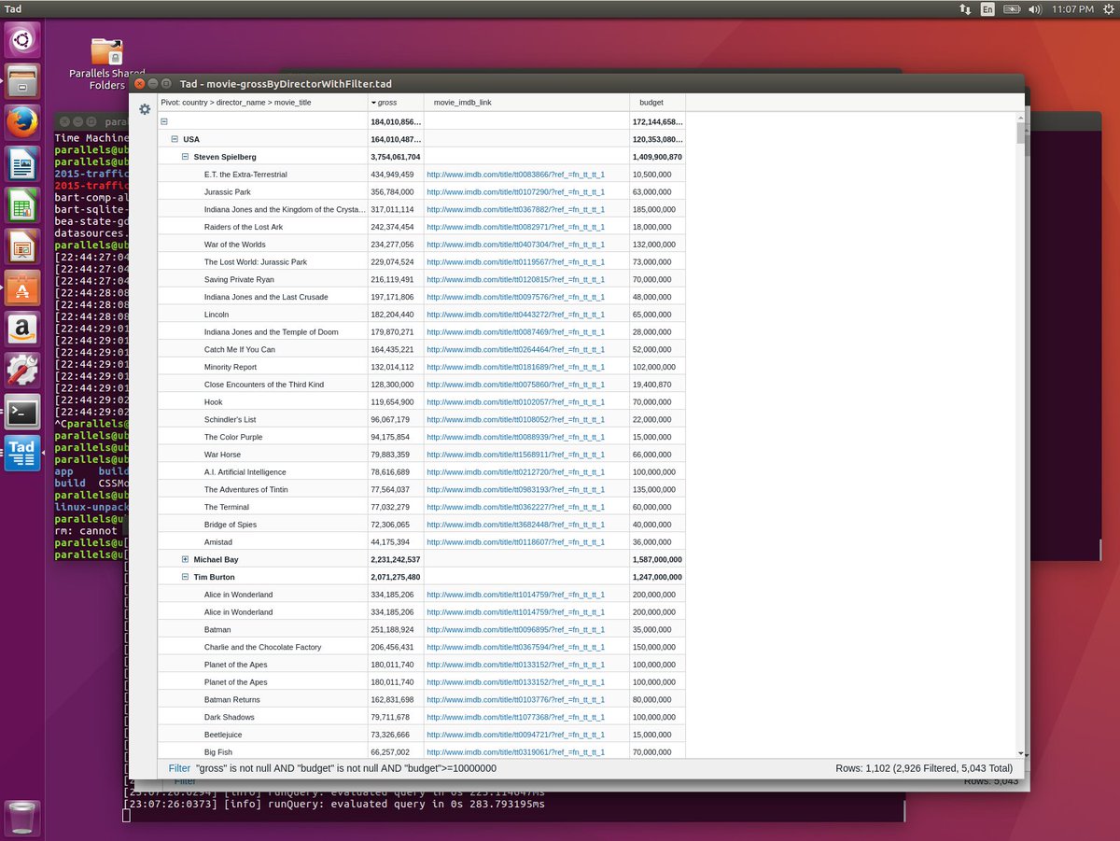Select The Terminal movie title
The height and width of the screenshot is (841, 1120).
pyautogui.click(x=227, y=507)
